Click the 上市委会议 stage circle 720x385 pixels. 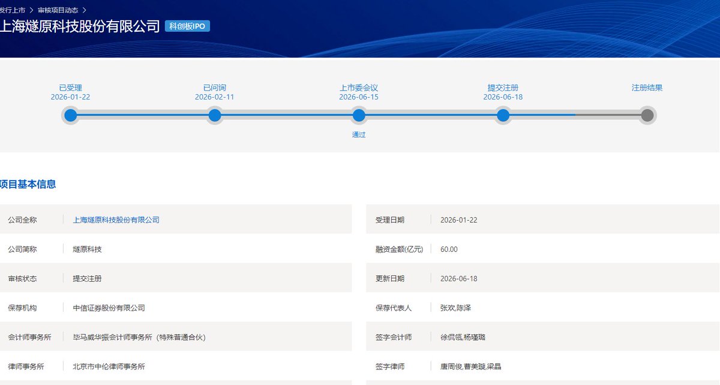pos(359,115)
